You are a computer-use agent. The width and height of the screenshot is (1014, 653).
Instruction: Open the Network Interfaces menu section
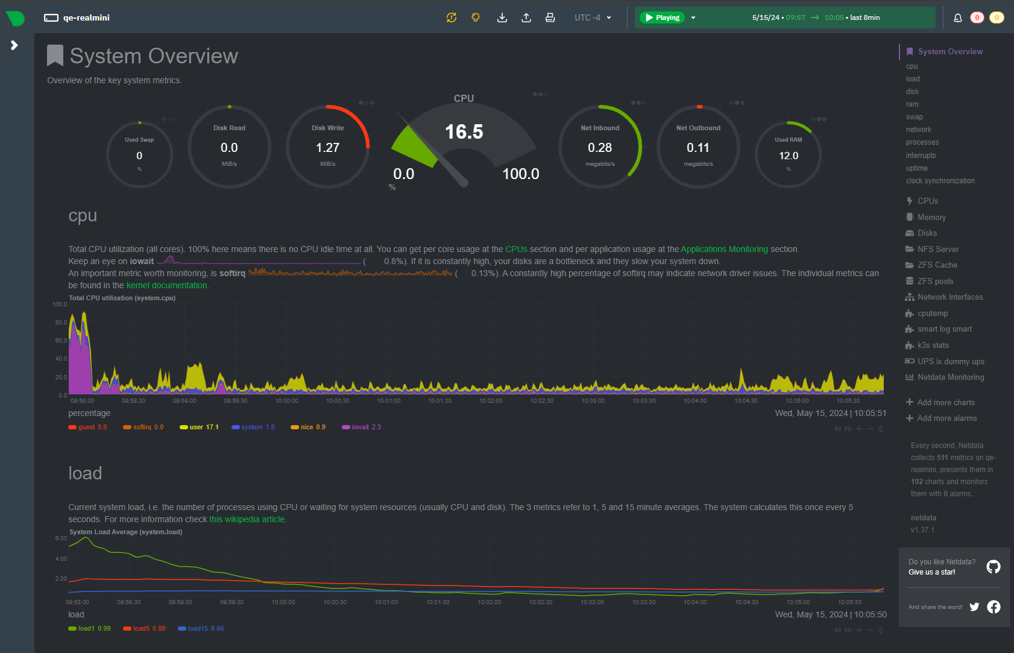point(949,297)
